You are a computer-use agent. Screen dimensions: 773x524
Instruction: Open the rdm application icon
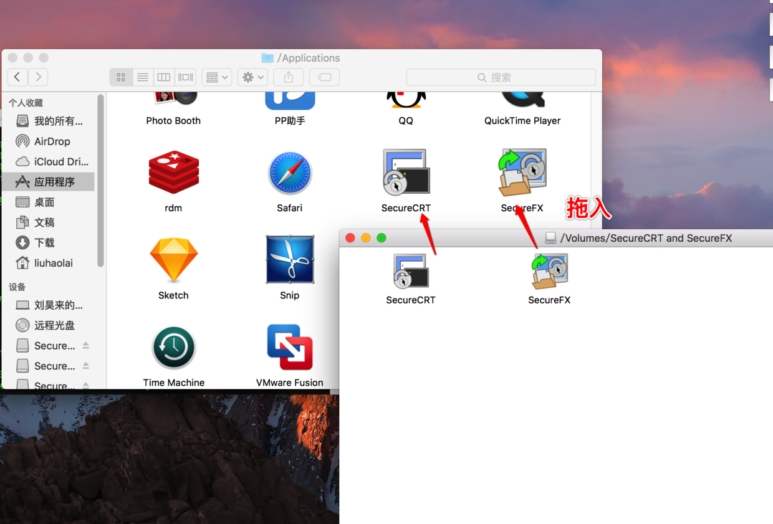pos(173,173)
